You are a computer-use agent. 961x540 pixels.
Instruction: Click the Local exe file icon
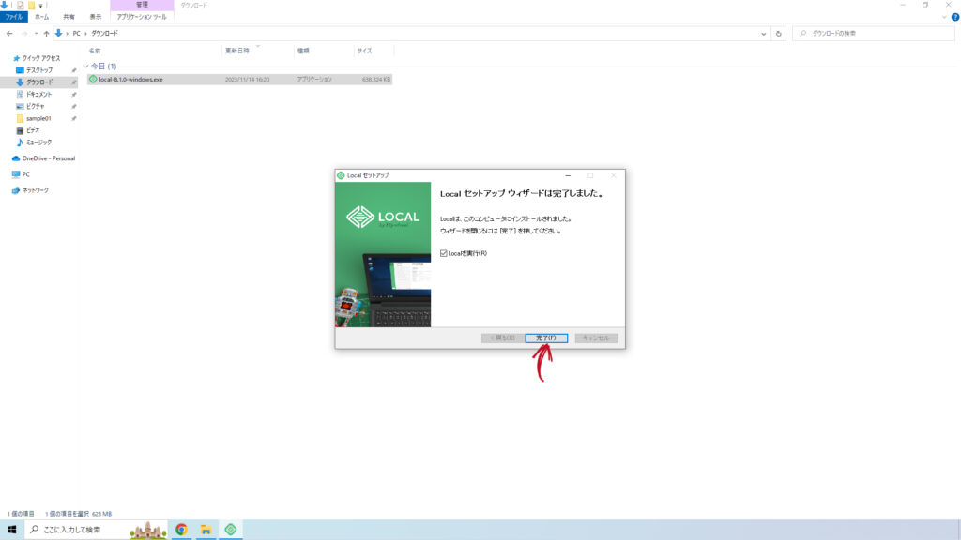(93, 80)
